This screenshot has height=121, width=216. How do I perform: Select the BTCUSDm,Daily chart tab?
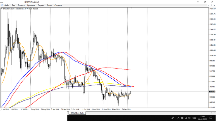[x=77, y=113]
